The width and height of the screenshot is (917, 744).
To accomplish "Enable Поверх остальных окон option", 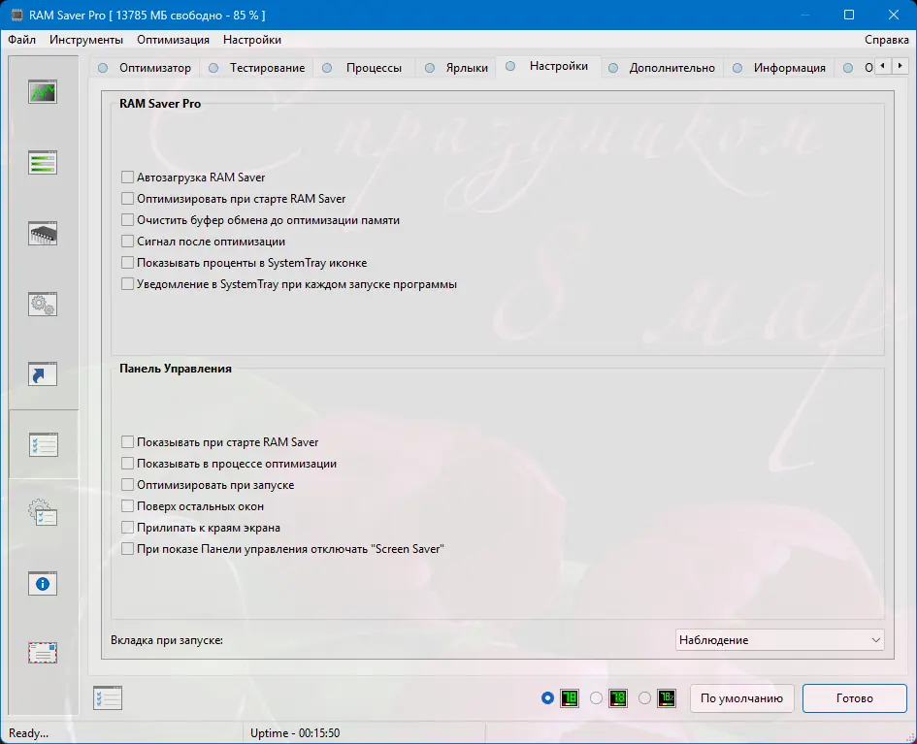I will (127, 506).
